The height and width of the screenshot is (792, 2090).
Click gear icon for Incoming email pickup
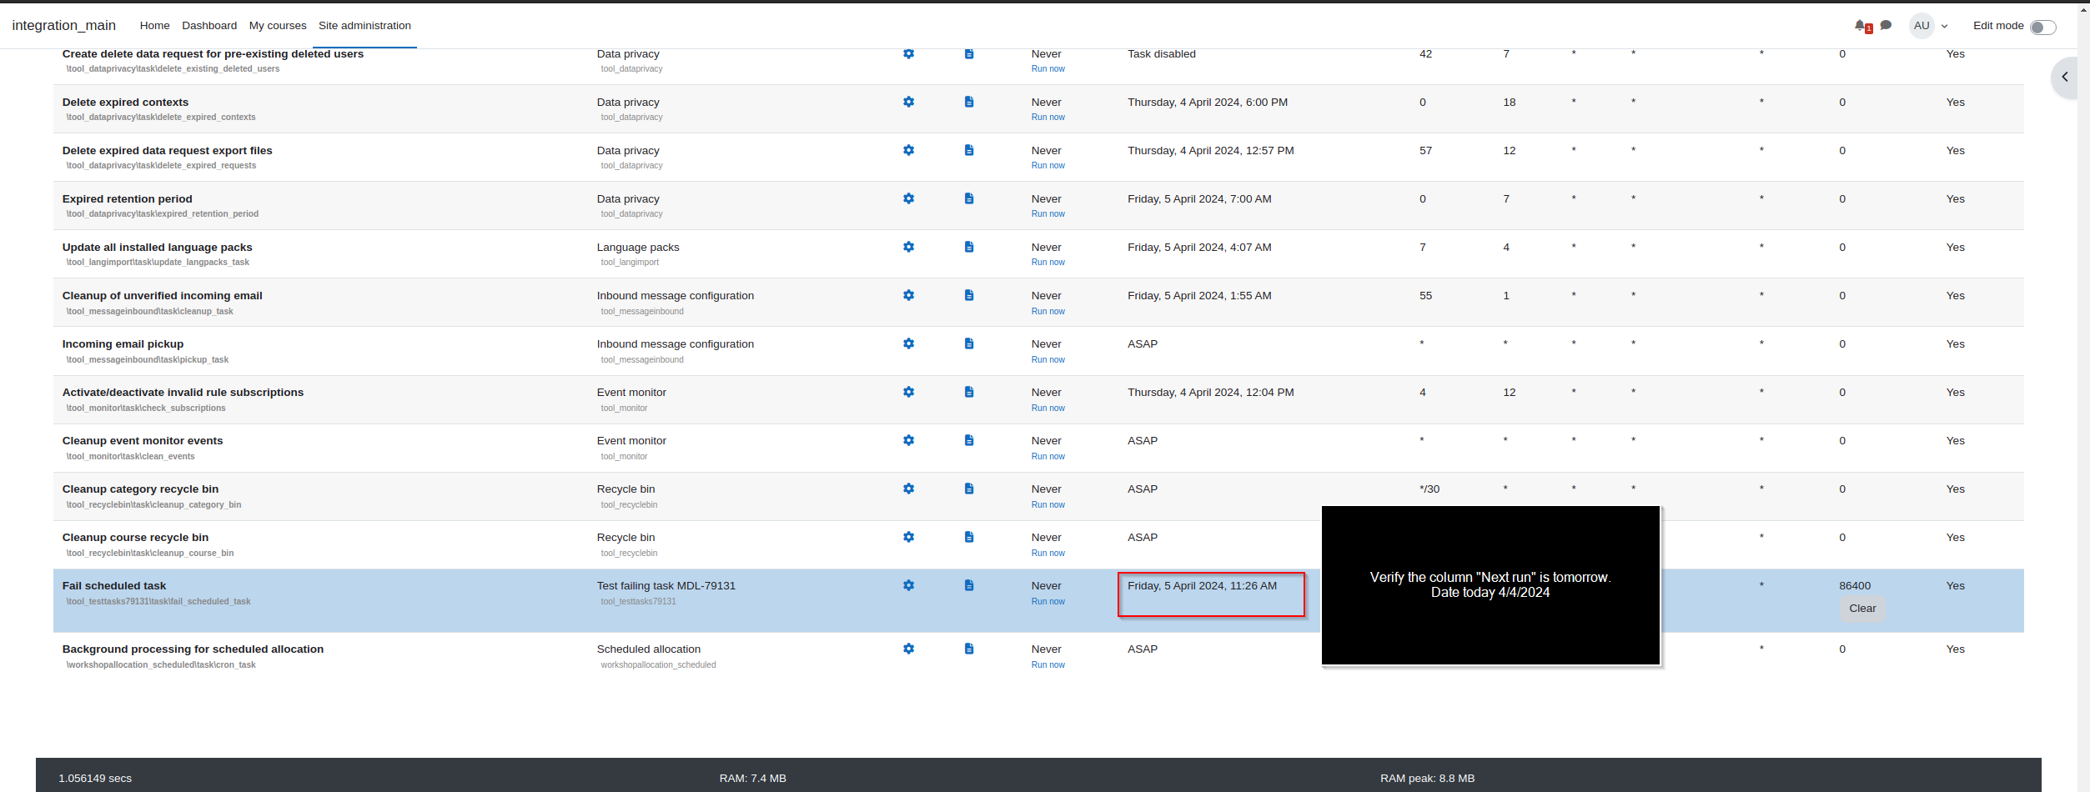pos(908,343)
